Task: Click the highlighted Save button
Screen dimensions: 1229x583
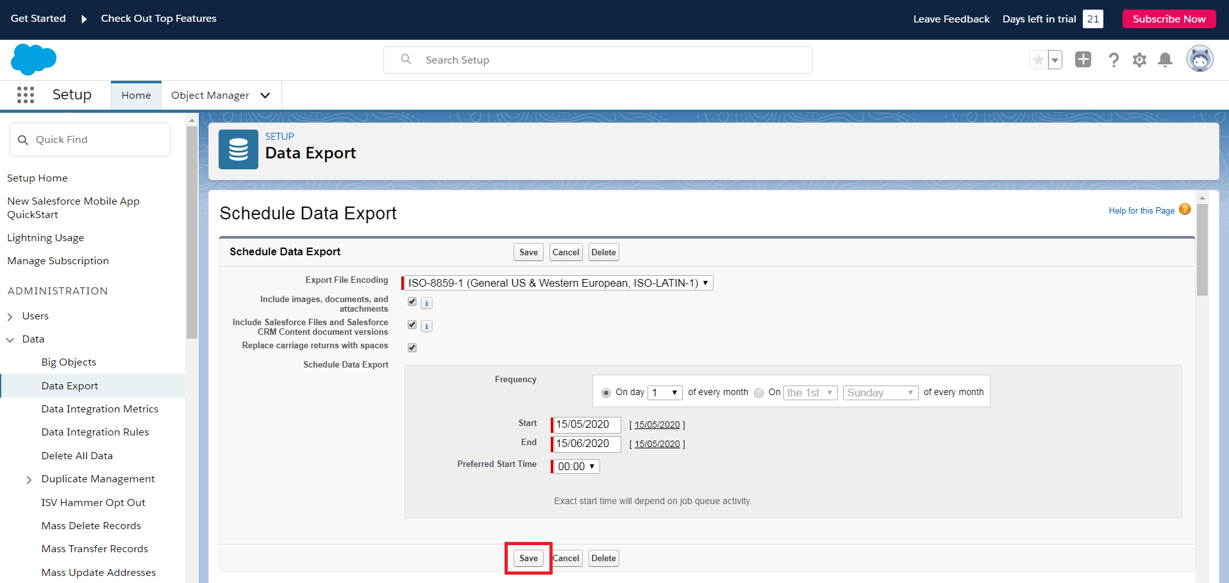Action: (x=528, y=558)
